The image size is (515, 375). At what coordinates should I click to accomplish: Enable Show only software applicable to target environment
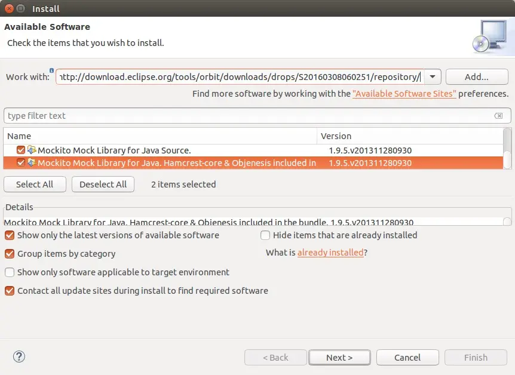[x=10, y=272]
